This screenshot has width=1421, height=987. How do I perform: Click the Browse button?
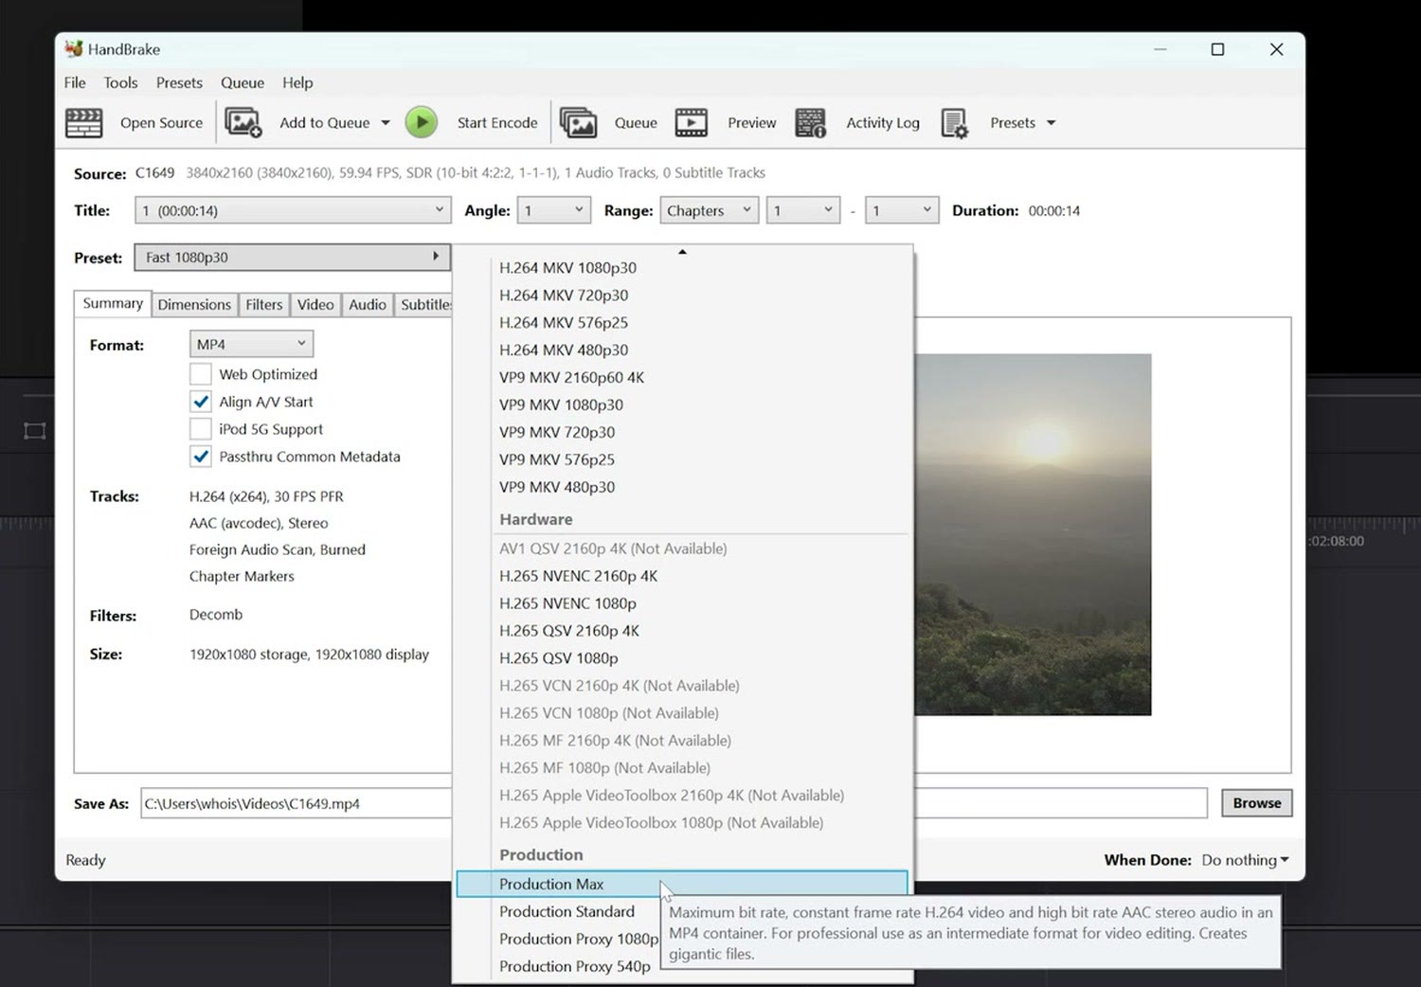(1256, 803)
